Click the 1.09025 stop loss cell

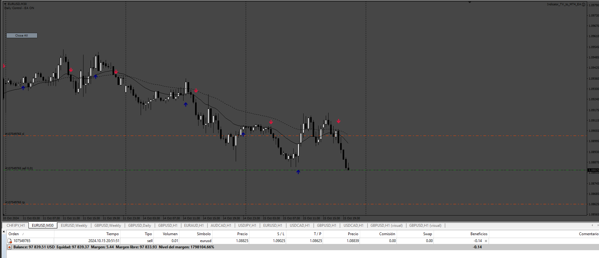point(279,241)
